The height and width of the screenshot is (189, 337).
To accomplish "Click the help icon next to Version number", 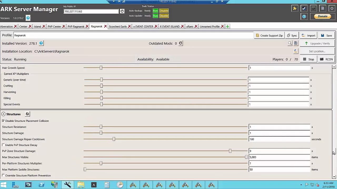I will tap(28, 18).
